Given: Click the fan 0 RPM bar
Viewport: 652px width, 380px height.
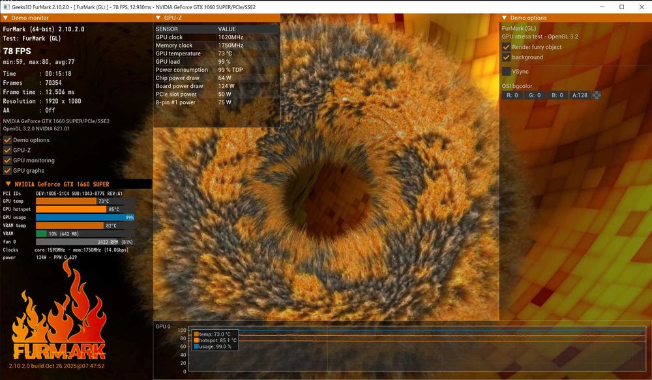Looking at the screenshot, I should pos(85,242).
